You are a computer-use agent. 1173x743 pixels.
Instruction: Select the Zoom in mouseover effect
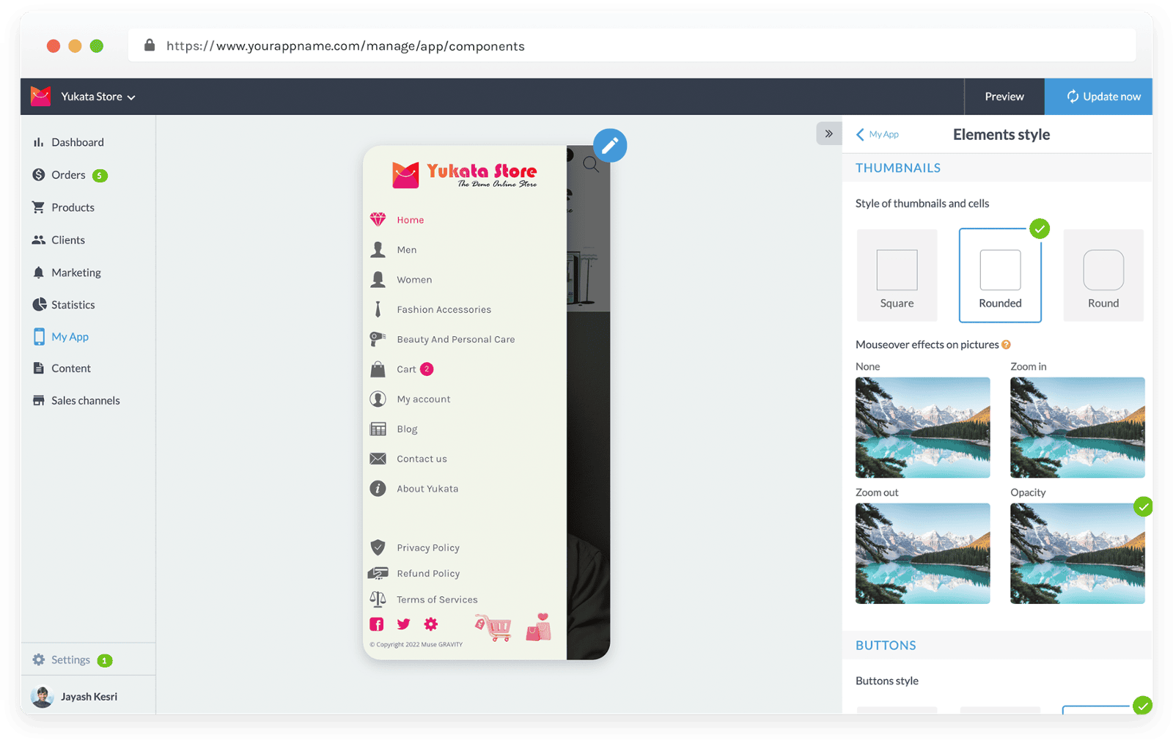(1076, 428)
